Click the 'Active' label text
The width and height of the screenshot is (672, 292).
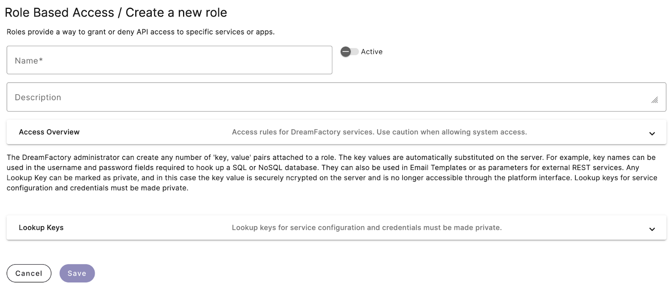pyautogui.click(x=372, y=52)
